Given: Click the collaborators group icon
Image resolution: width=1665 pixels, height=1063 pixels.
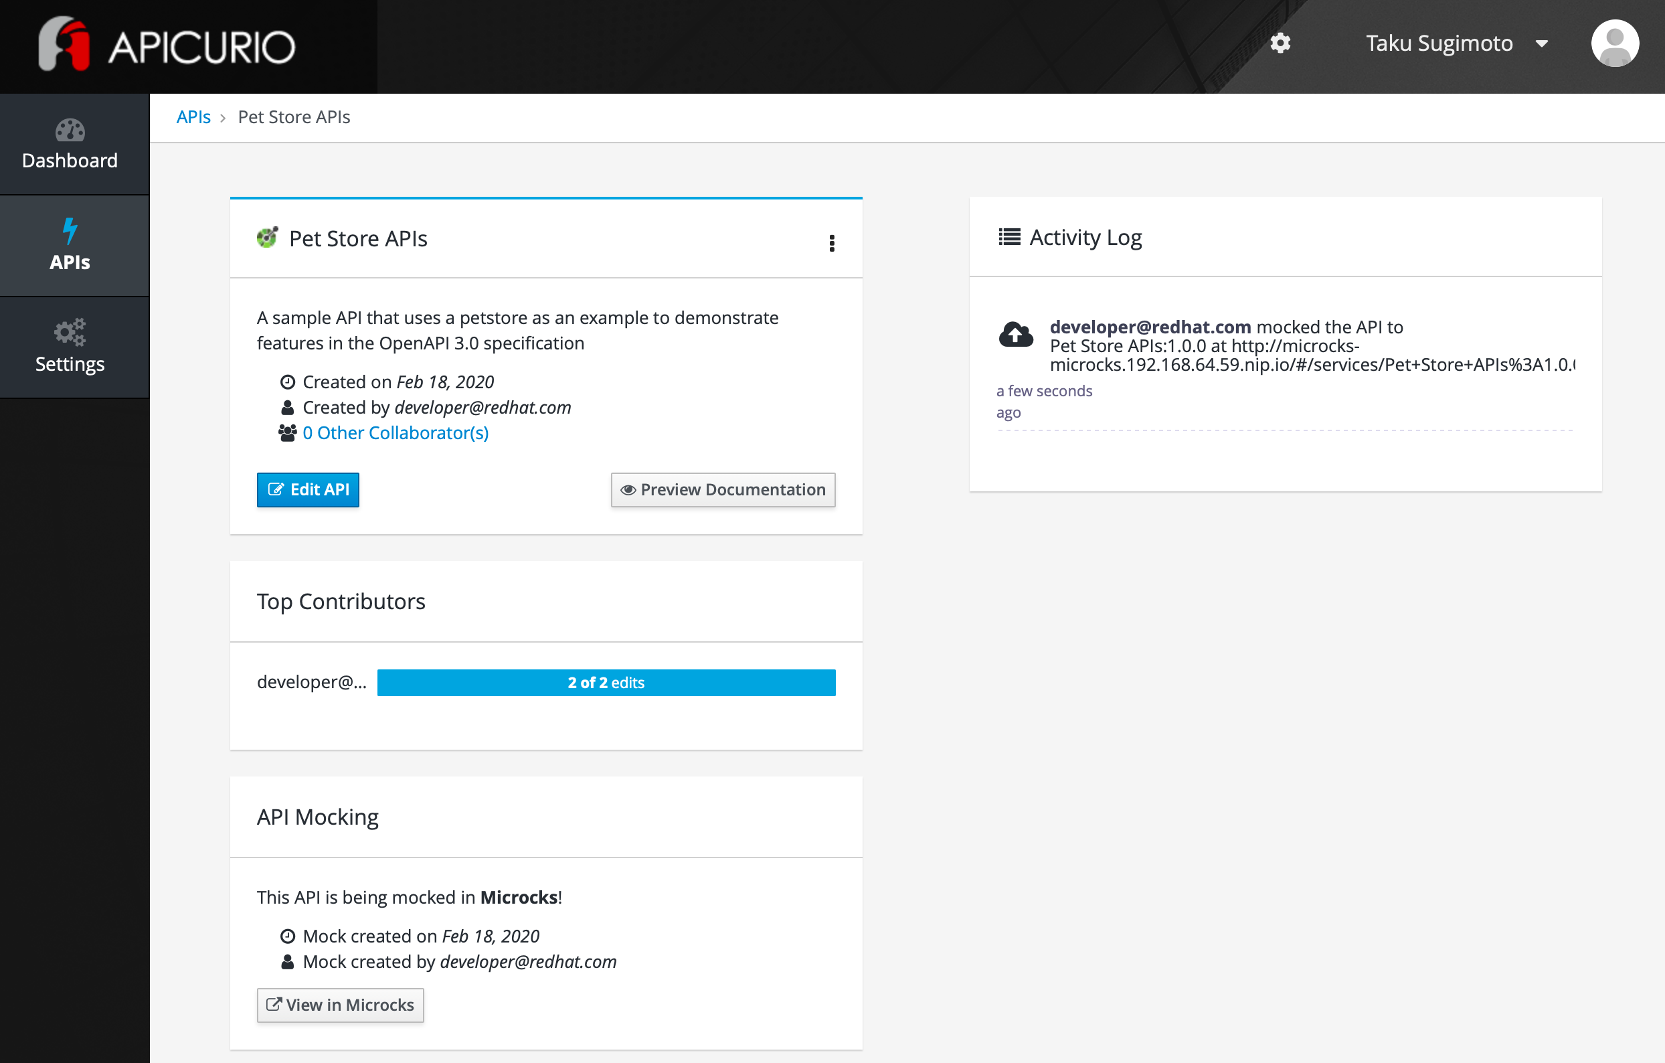Looking at the screenshot, I should pos(288,433).
